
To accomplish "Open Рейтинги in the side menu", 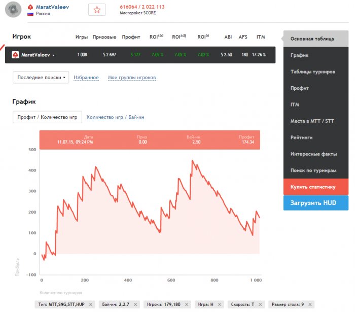I will tap(316, 137).
